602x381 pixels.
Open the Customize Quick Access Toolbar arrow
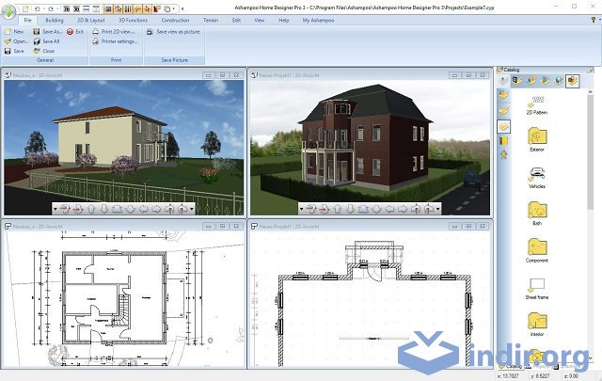tap(182, 8)
